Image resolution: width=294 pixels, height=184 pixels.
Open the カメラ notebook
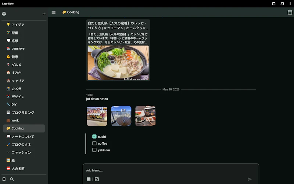tap(24, 89)
